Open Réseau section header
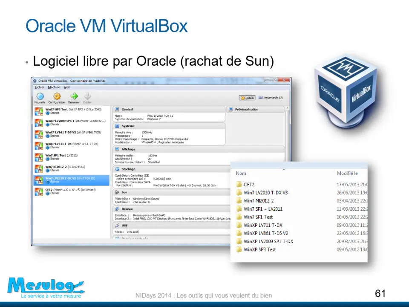The image size is (409, 307). pos(172,209)
